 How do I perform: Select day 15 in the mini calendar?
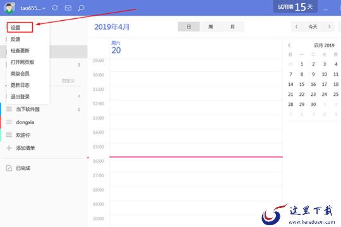click(302, 84)
